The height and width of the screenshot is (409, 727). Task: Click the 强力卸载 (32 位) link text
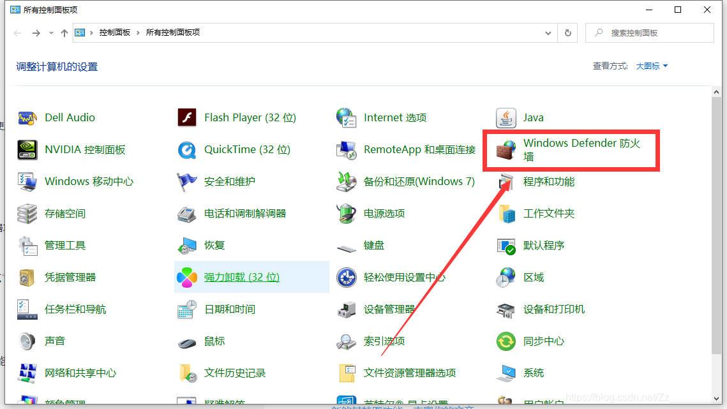tap(241, 278)
